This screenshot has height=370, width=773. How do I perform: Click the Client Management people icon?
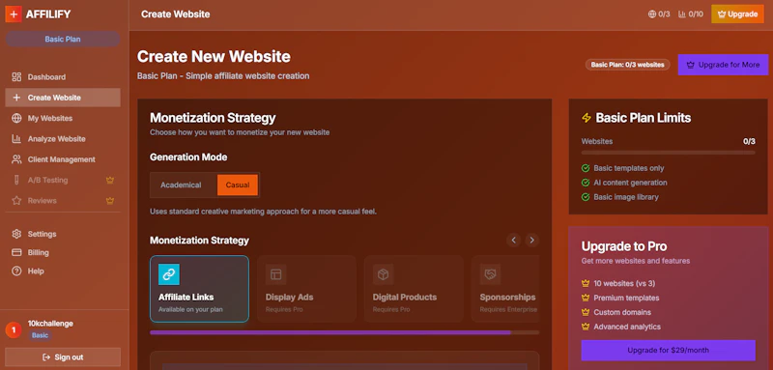(16, 159)
